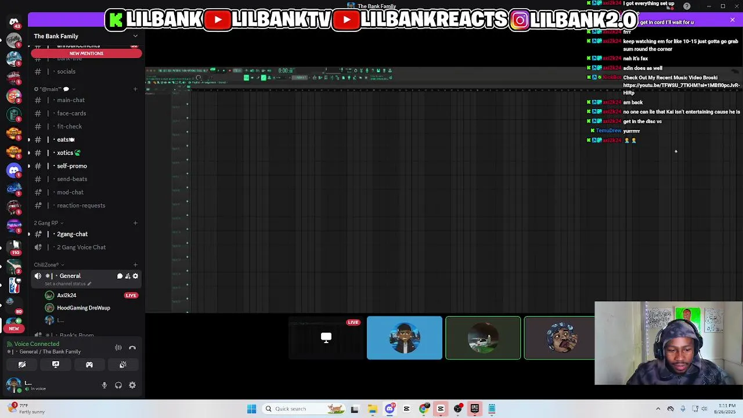Image resolution: width=743 pixels, height=418 pixels.
Task: Open File Explorer from taskbar
Action: (373, 409)
